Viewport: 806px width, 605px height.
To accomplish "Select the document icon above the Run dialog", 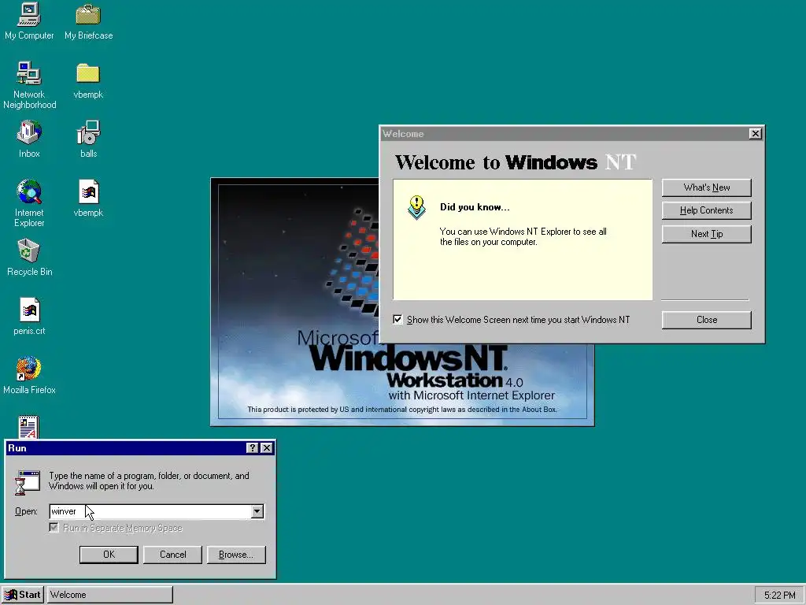I will click(28, 427).
